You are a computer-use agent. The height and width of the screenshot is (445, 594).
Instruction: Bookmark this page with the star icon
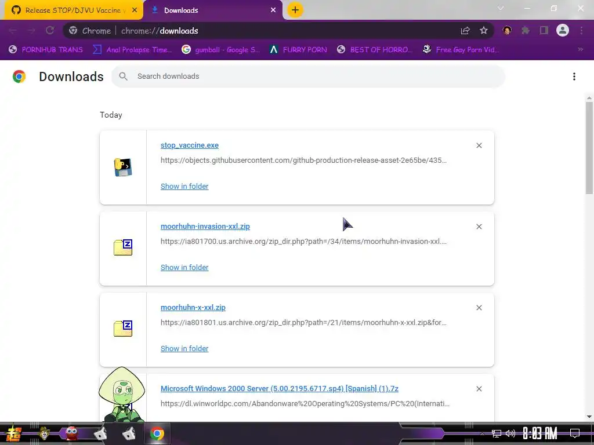click(484, 31)
